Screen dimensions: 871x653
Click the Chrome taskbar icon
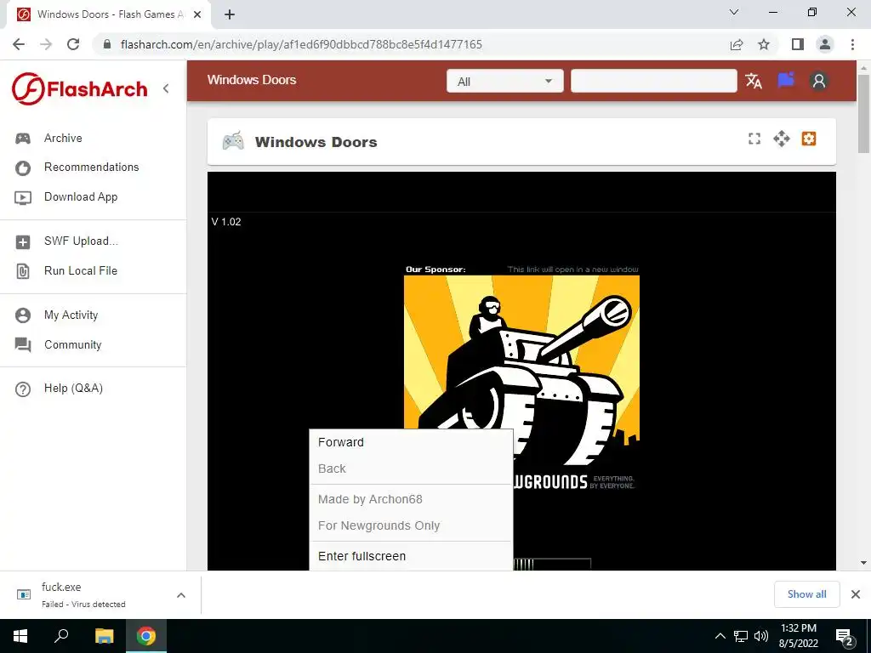146,636
